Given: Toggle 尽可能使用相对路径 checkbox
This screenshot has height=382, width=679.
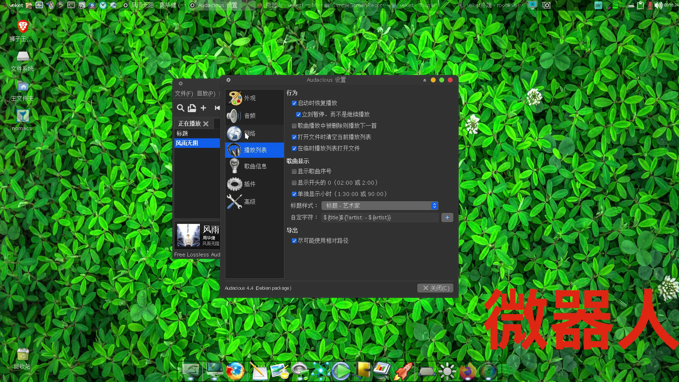Looking at the screenshot, I should click(x=294, y=241).
